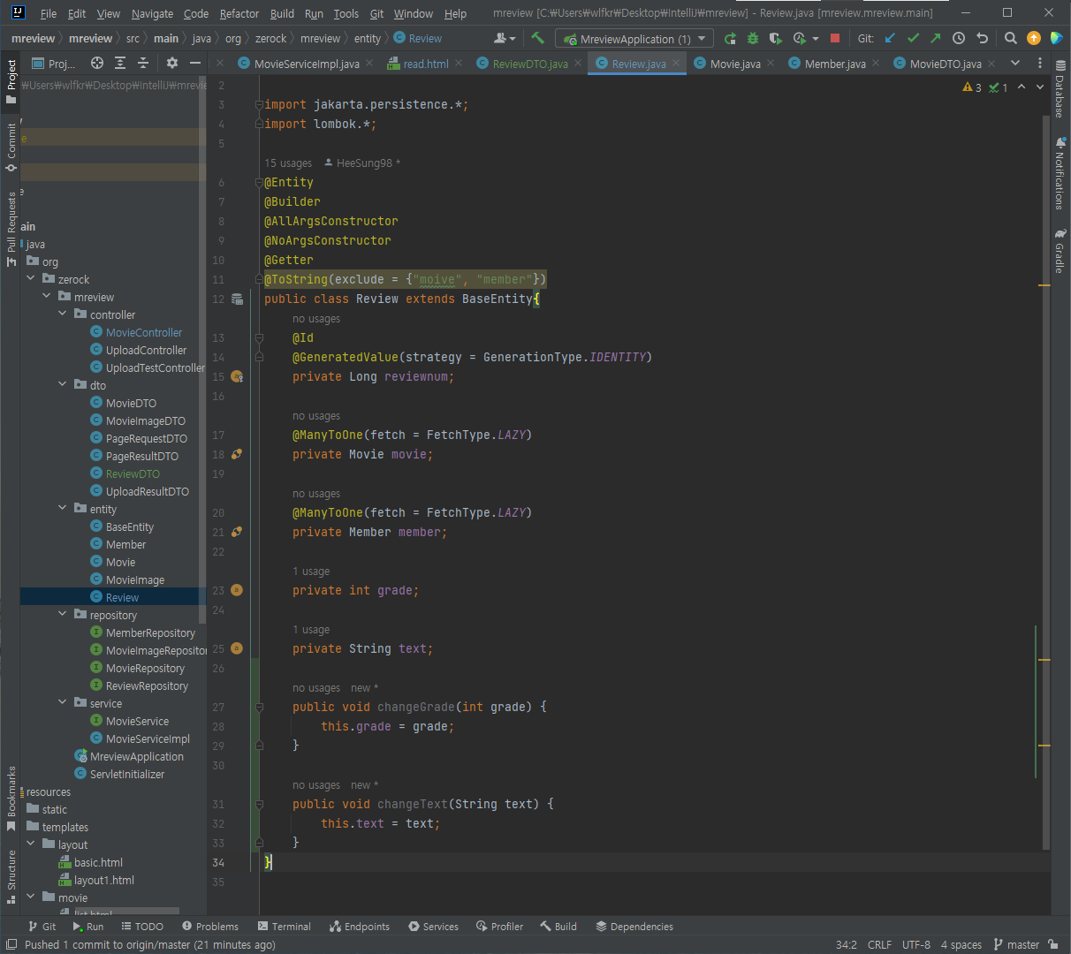
Task: Select ReviewRepository in the project tree
Action: point(147,685)
